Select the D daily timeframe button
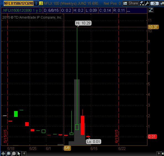 pyautogui.click(x=155, y=4)
